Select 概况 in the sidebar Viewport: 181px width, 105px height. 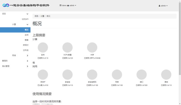pyautogui.click(x=15, y=30)
